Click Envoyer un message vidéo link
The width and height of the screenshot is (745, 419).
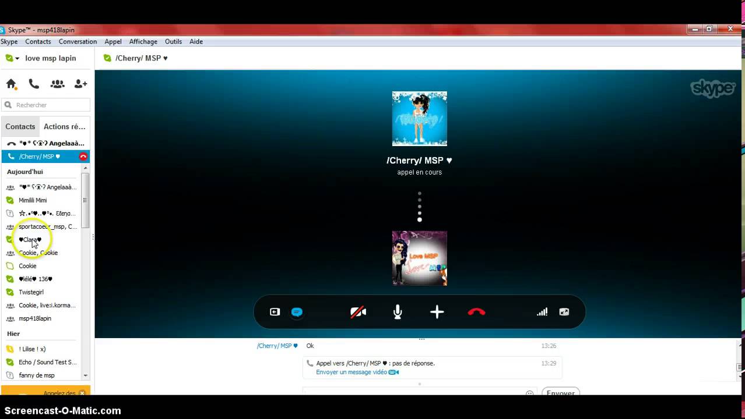click(x=352, y=372)
